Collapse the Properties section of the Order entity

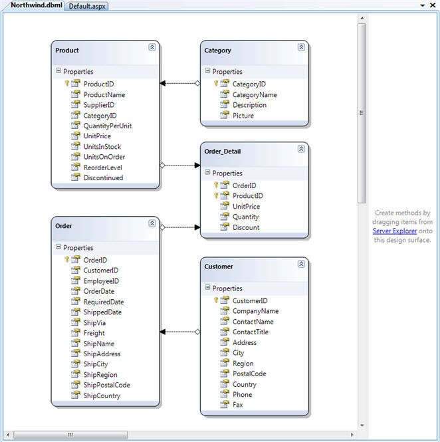point(58,247)
